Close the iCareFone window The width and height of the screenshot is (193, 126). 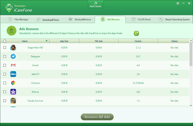tap(189, 3)
